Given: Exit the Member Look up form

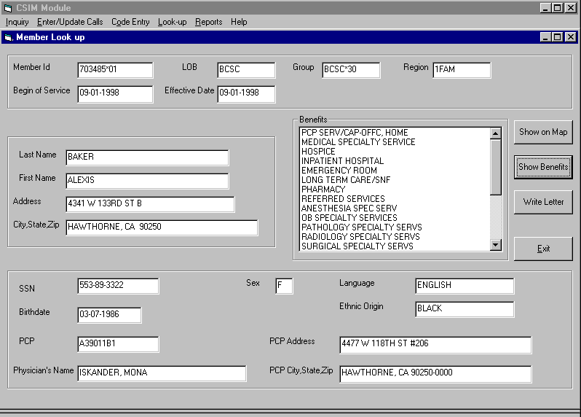Looking at the screenshot, I should coord(543,249).
